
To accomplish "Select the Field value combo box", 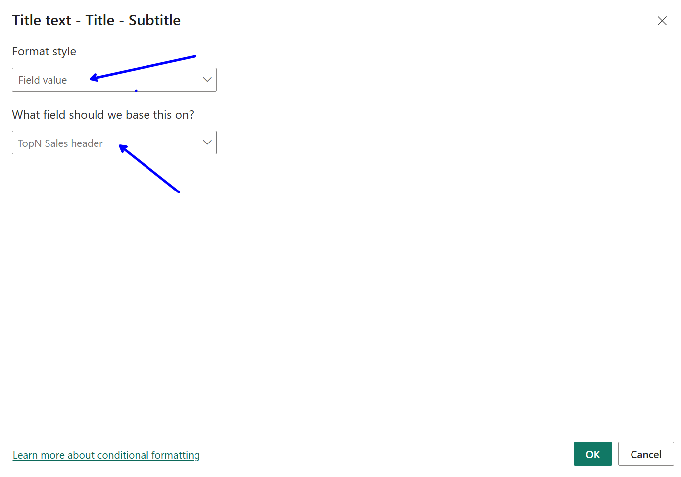I will [x=114, y=80].
